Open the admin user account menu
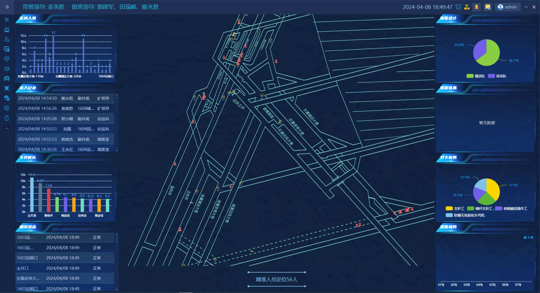The height and width of the screenshot is (293, 540). pyautogui.click(x=507, y=7)
